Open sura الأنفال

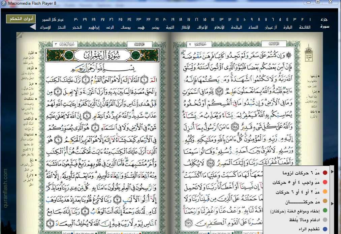coord(186,27)
